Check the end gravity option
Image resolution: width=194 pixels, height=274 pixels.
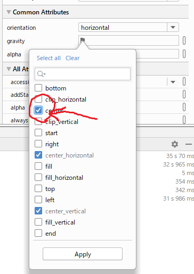38,233
